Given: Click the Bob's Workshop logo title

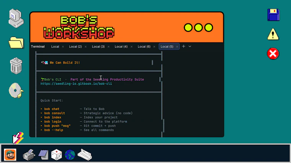Looking at the screenshot, I should click(79, 27).
